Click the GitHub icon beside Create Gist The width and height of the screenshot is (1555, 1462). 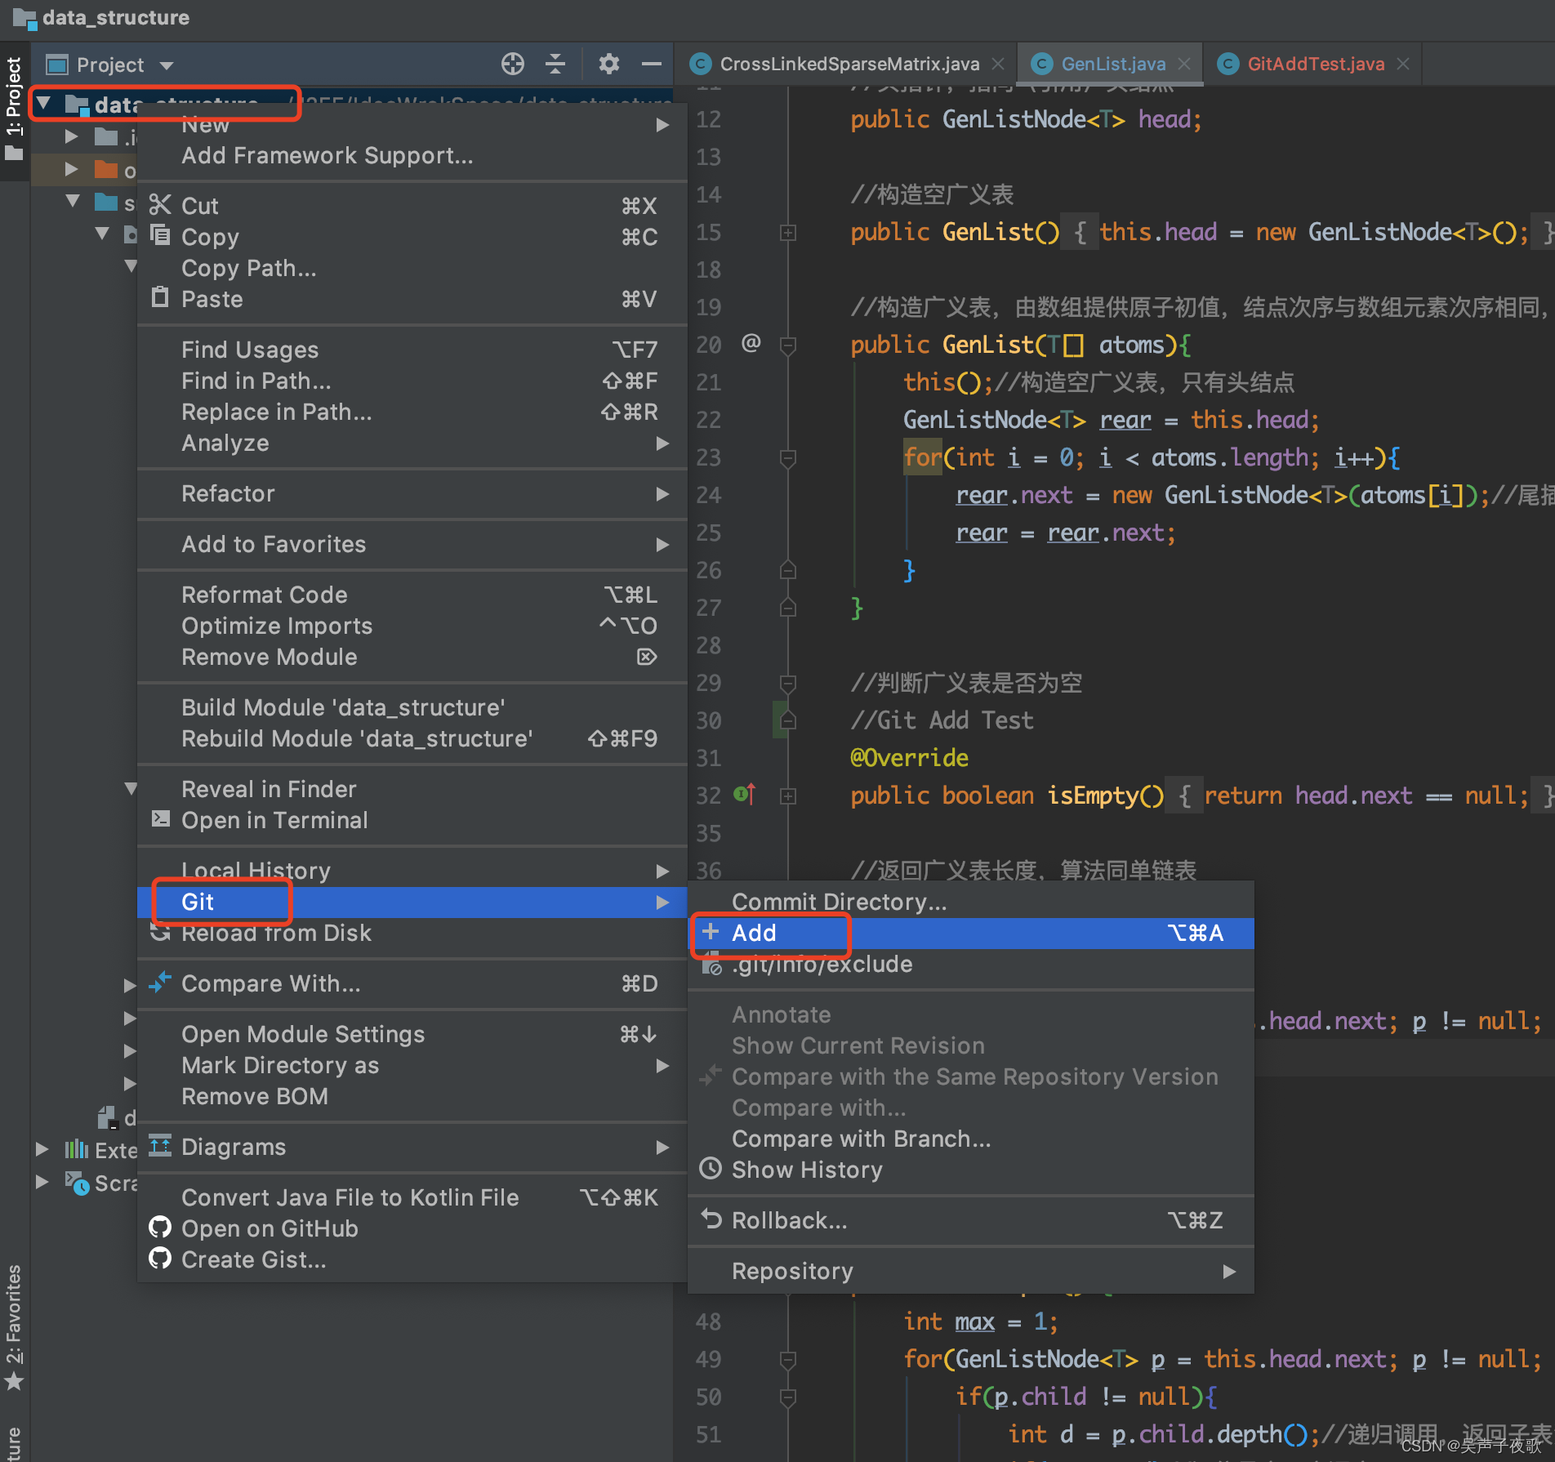tap(160, 1259)
